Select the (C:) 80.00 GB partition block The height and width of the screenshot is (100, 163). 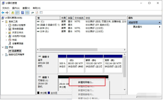(x=75, y=64)
